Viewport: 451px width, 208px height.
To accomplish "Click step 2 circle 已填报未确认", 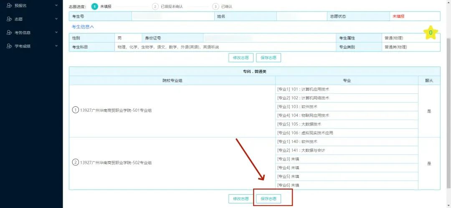I will pyautogui.click(x=155, y=7).
